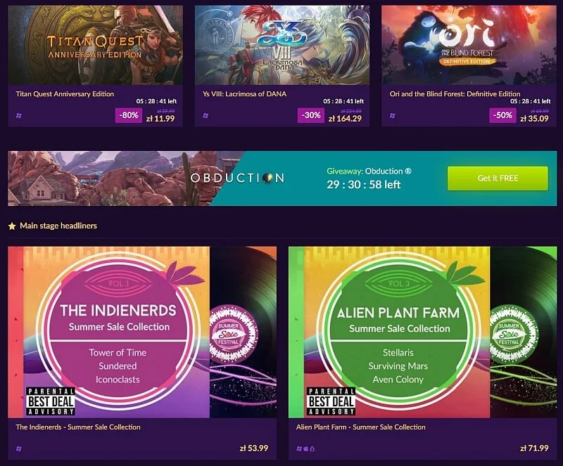Image resolution: width=563 pixels, height=466 pixels.
Task: Click the zł 53.99 Indienerds price
Action: pos(254,448)
